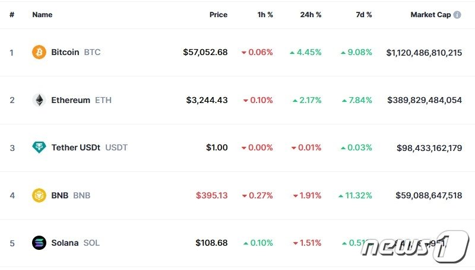Click Bitcoin's $57,052.68 price
This screenshot has width=475, height=270.
pyautogui.click(x=205, y=52)
